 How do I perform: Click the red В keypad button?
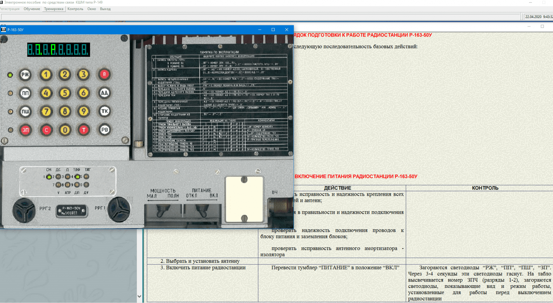coord(104,74)
